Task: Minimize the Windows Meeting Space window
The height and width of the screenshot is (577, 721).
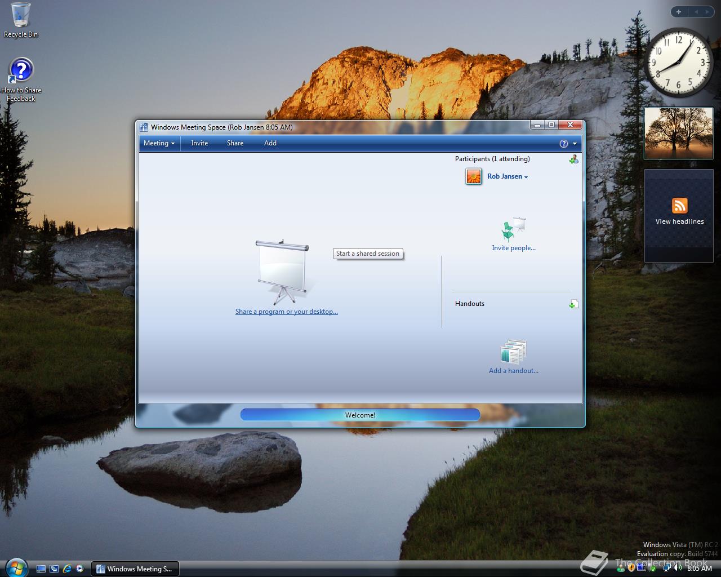Action: tap(537, 125)
